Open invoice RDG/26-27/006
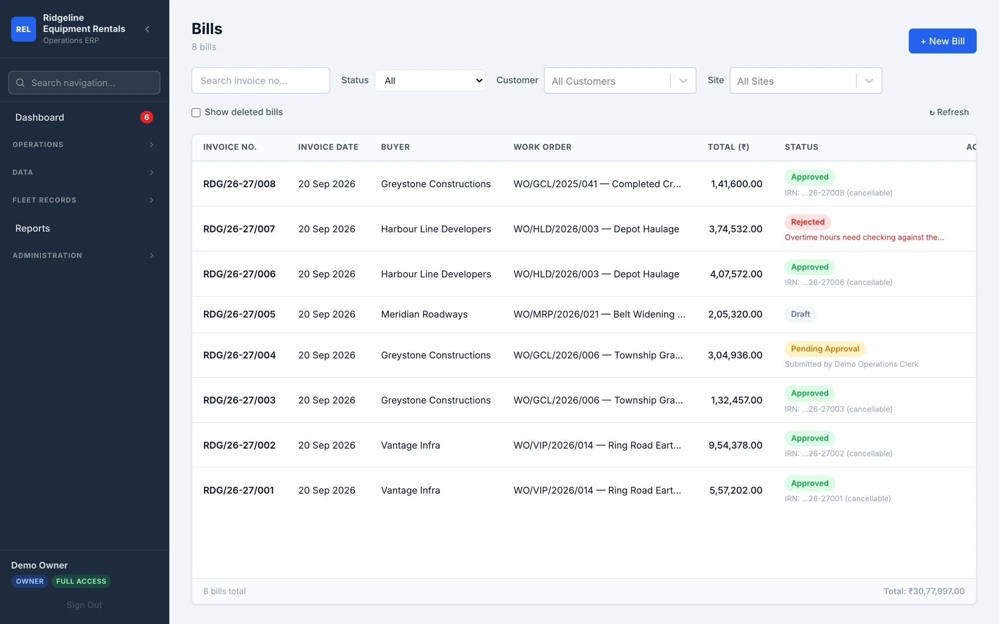Viewport: 999px width, 624px height. coord(239,274)
